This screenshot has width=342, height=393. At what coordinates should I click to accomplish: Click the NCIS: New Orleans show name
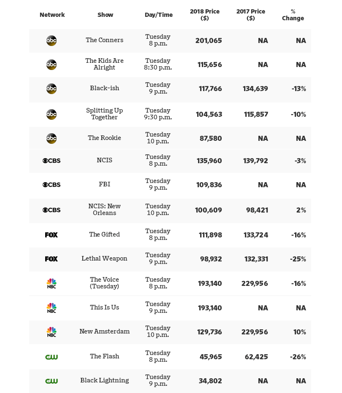tap(105, 210)
